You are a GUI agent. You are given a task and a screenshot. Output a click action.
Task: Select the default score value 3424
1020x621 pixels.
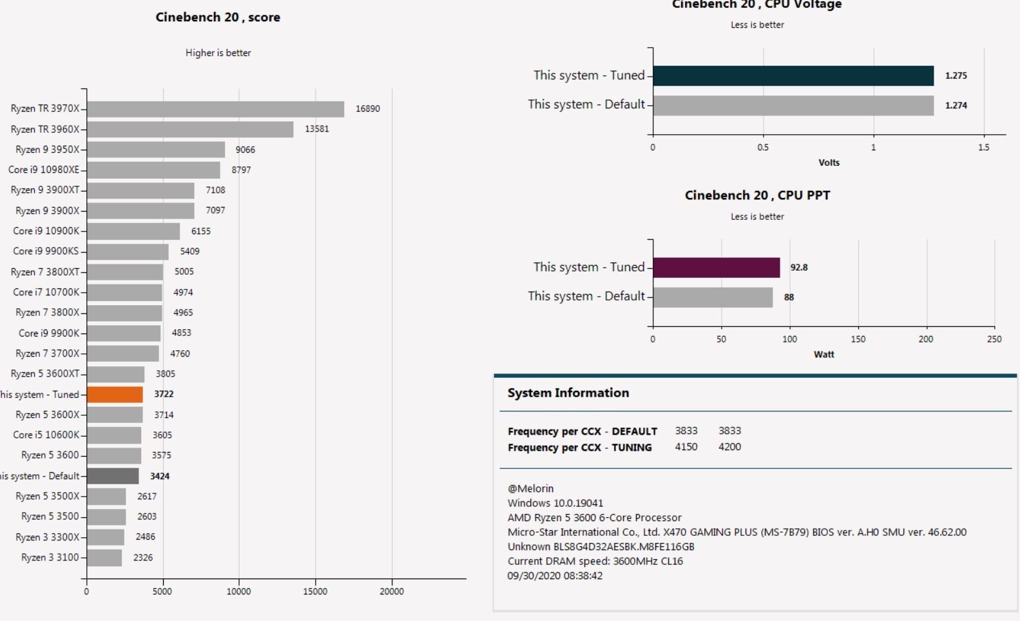click(160, 477)
